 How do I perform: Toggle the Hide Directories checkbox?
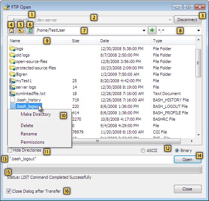10,150
